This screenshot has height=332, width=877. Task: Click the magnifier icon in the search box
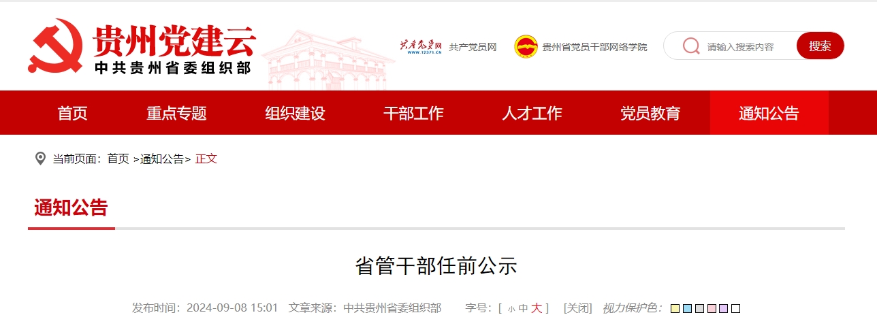[x=691, y=46]
